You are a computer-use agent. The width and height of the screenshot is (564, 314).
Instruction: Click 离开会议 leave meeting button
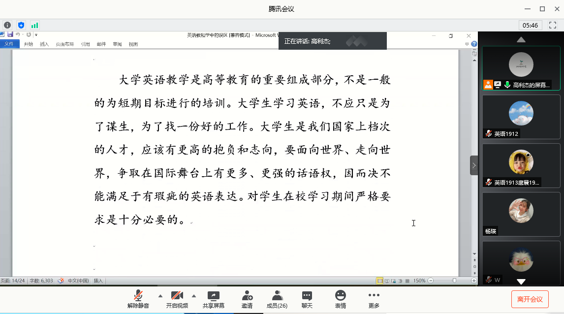click(x=530, y=299)
